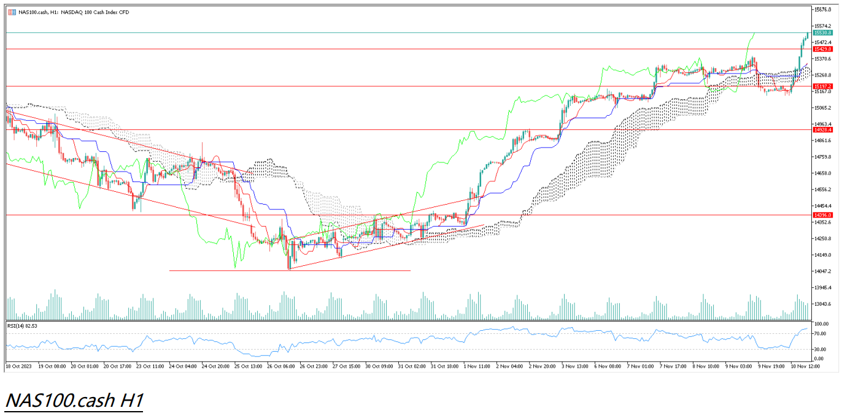Click the '1 Nov 11:00' time axis label

click(x=477, y=366)
